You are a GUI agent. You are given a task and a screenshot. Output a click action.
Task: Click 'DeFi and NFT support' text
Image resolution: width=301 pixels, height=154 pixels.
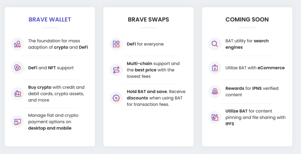(51, 68)
